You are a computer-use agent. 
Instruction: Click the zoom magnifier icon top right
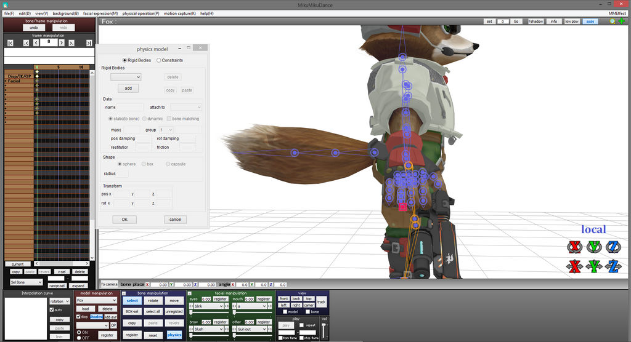(613, 22)
